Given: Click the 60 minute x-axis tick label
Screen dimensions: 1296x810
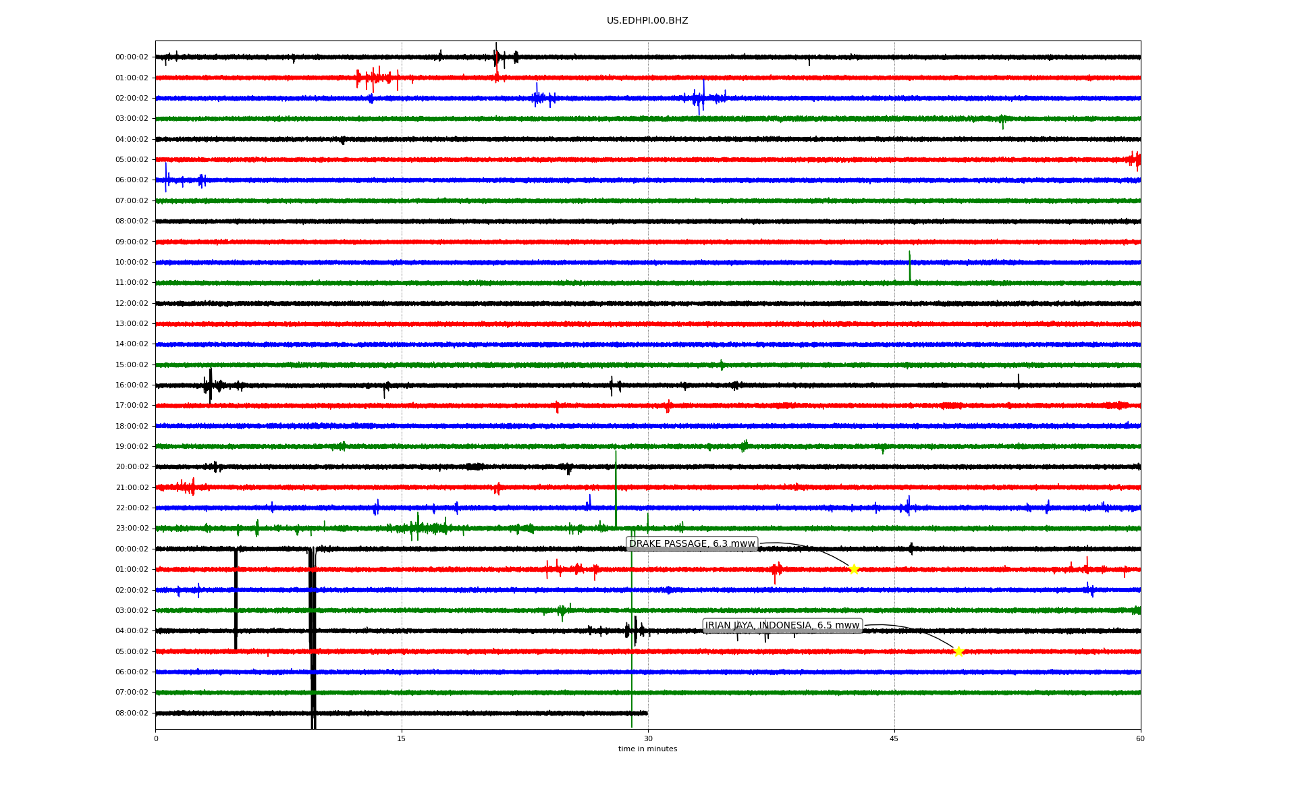Looking at the screenshot, I should [1140, 738].
